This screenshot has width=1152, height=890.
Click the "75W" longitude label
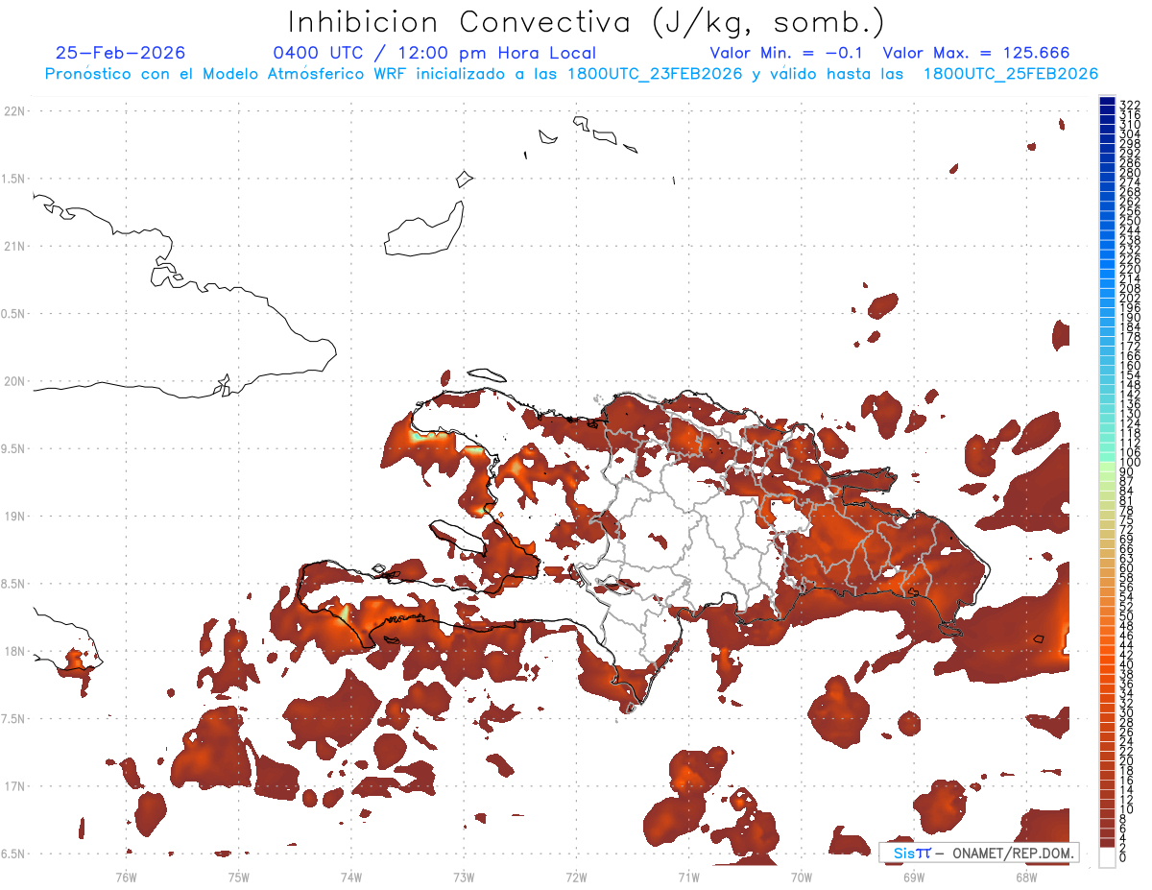pos(239,877)
